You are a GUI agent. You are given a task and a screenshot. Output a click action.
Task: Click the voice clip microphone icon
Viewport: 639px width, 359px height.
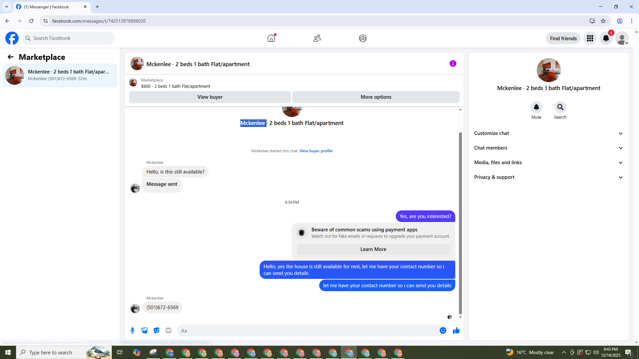132,330
